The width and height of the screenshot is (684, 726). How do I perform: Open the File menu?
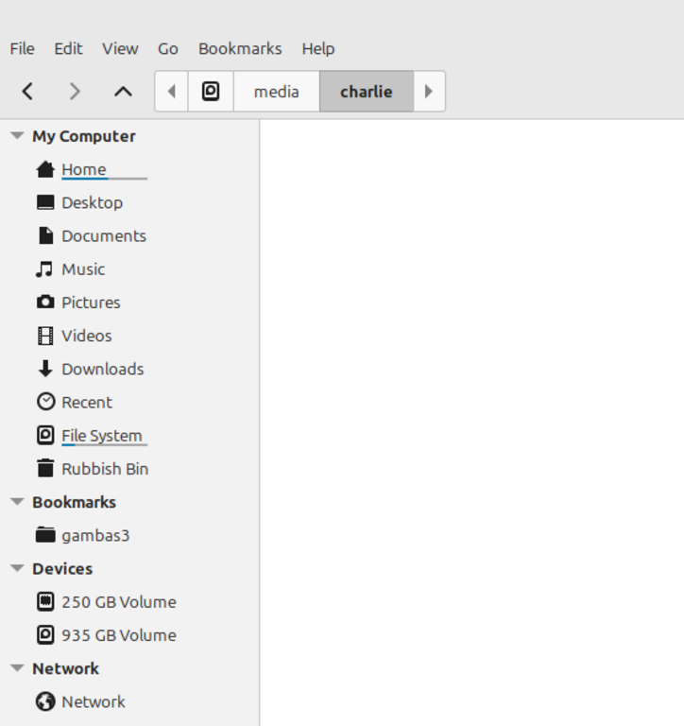23,48
